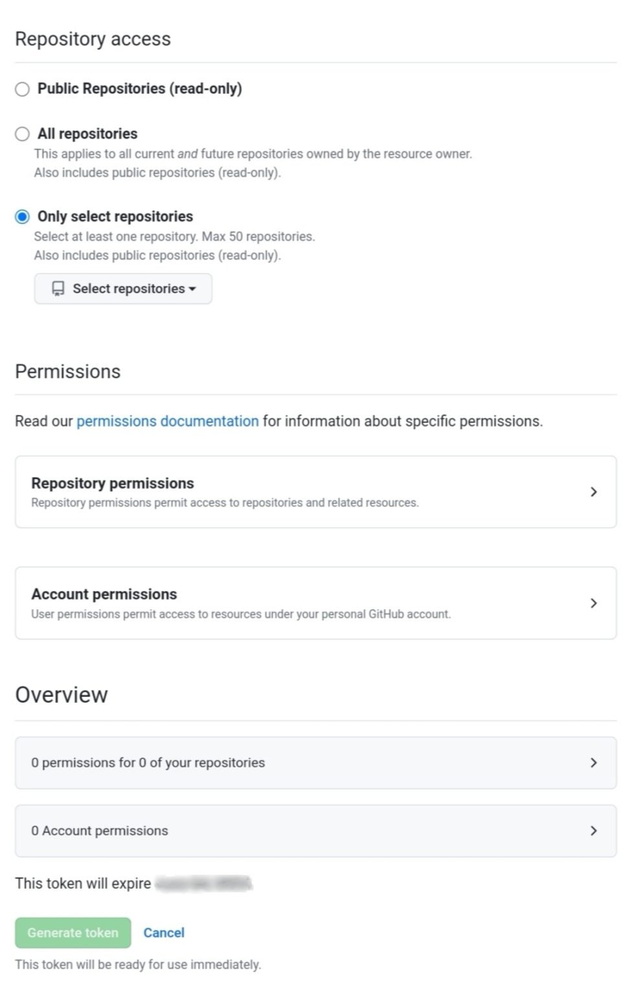
Task: Open the "0 permissions for 0 of your repositories" text
Action: pyautogui.click(x=148, y=762)
